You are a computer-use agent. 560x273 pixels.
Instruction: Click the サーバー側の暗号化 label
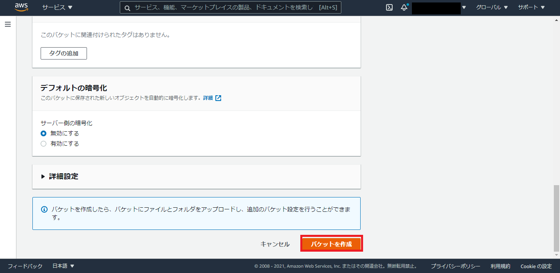[x=66, y=123]
